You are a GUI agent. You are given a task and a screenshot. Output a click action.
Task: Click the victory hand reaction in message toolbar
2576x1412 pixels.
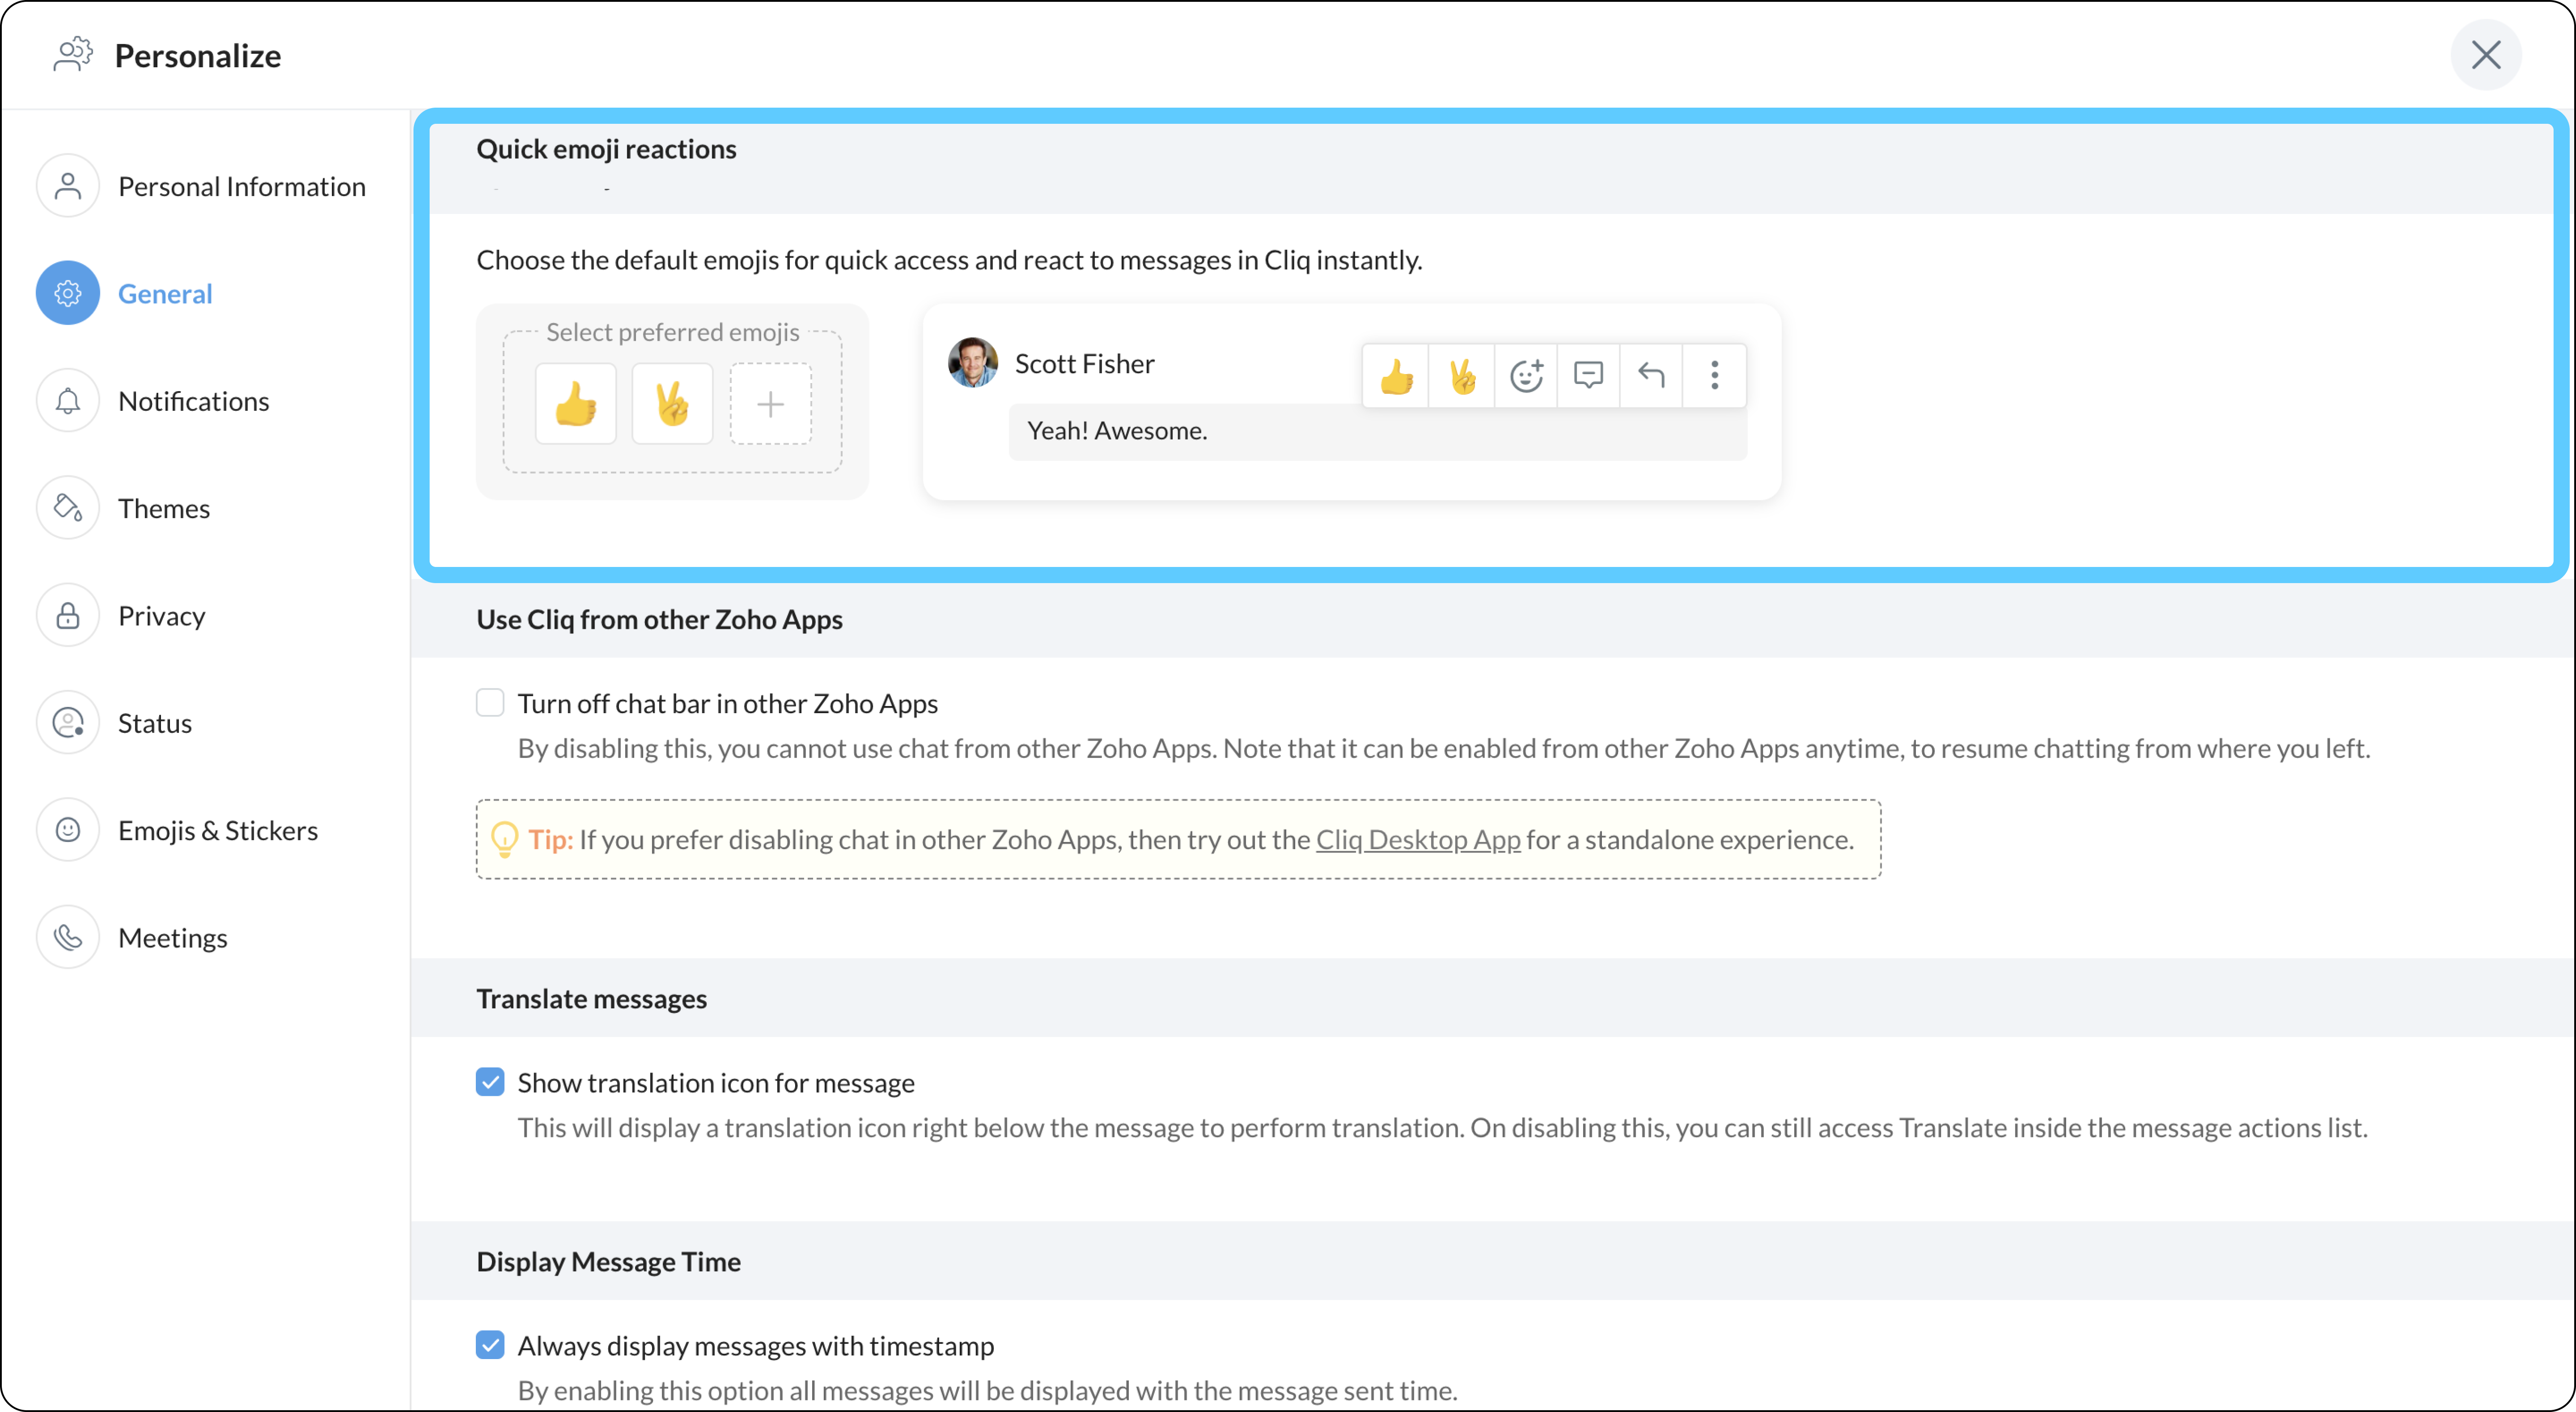(1462, 376)
